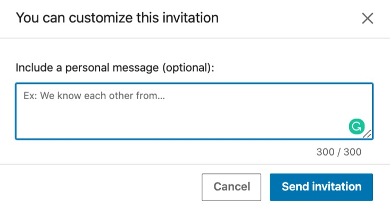Cancel the invitation dialog
Image resolution: width=390 pixels, height=207 pixels.
(x=231, y=187)
